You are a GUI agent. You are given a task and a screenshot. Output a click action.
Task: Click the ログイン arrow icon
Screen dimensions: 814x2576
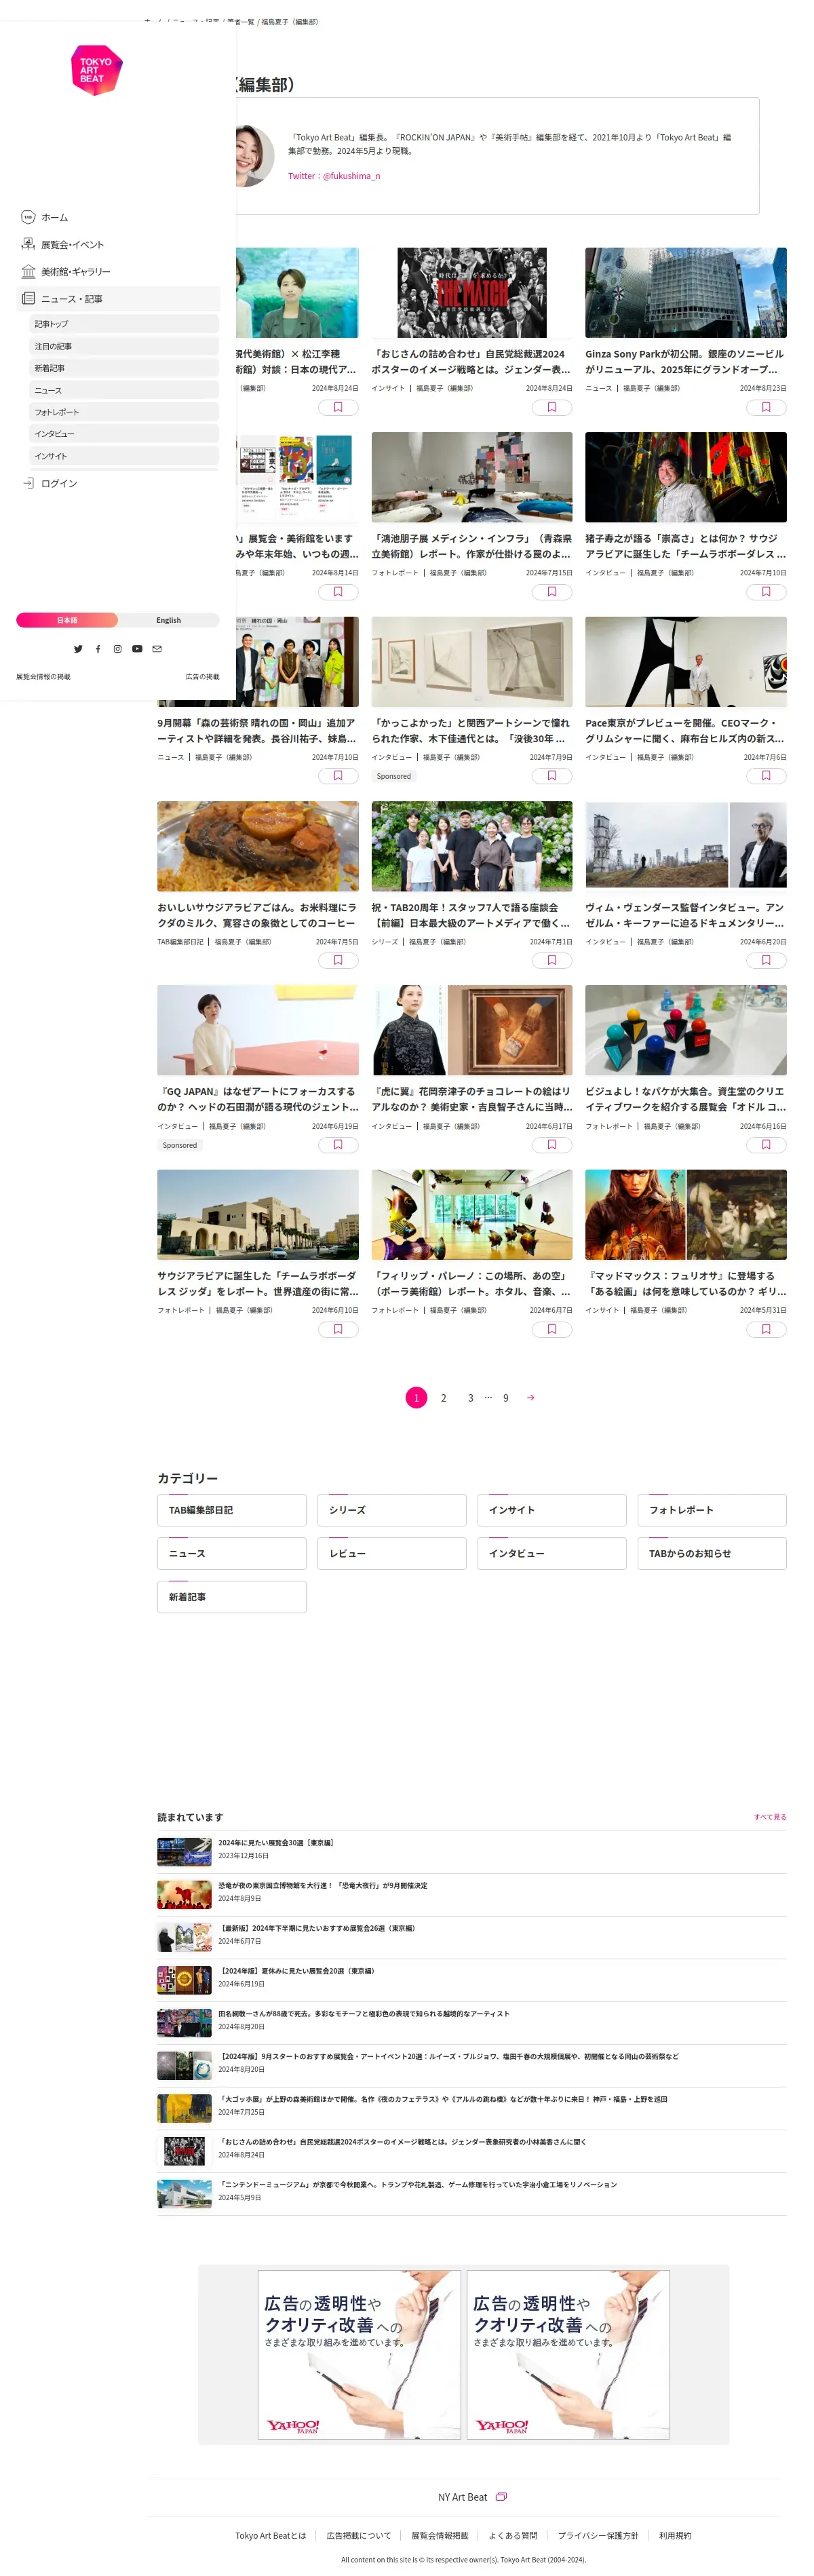click(x=28, y=483)
